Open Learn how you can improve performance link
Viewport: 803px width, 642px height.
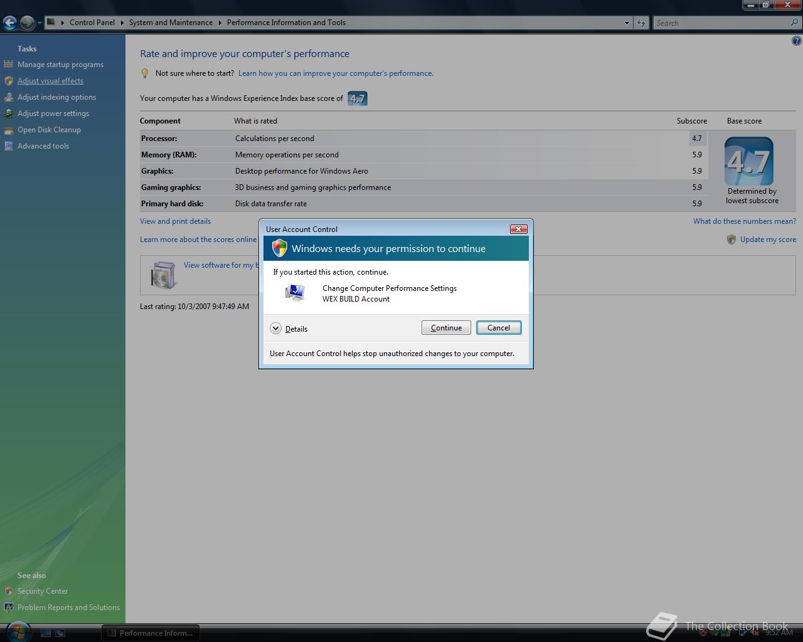click(x=336, y=73)
